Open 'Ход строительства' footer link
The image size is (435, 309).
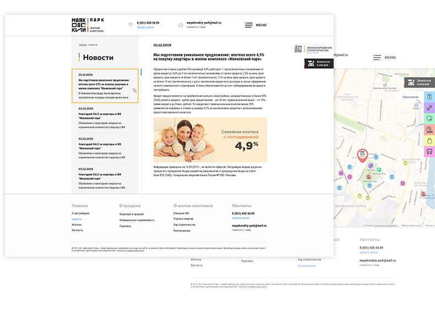click(184, 225)
